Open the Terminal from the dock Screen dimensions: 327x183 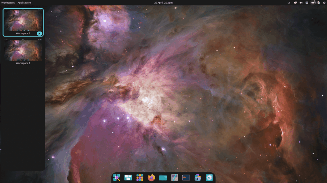tap(186, 178)
